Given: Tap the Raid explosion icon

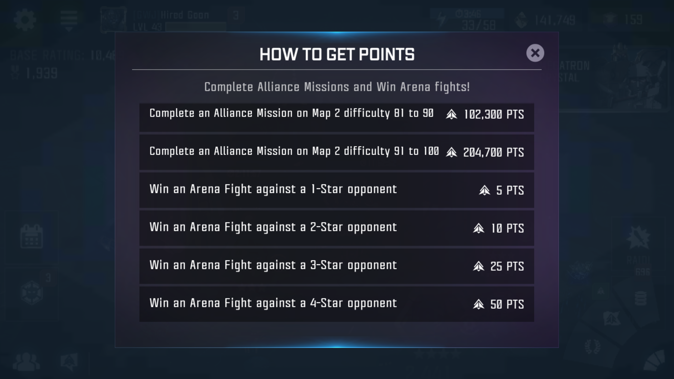Looking at the screenshot, I should pyautogui.click(x=638, y=238).
